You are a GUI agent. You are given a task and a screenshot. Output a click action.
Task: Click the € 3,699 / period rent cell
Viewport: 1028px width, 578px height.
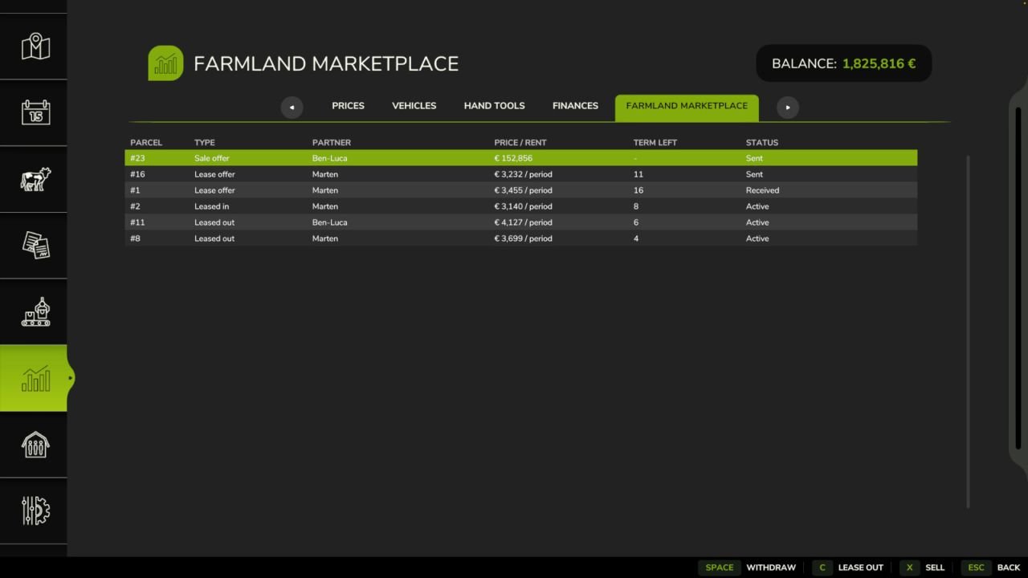(524, 238)
